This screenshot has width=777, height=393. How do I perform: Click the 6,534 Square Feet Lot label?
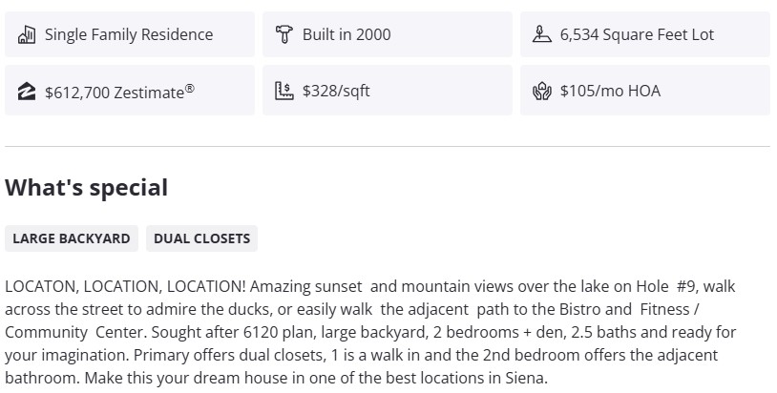637,34
